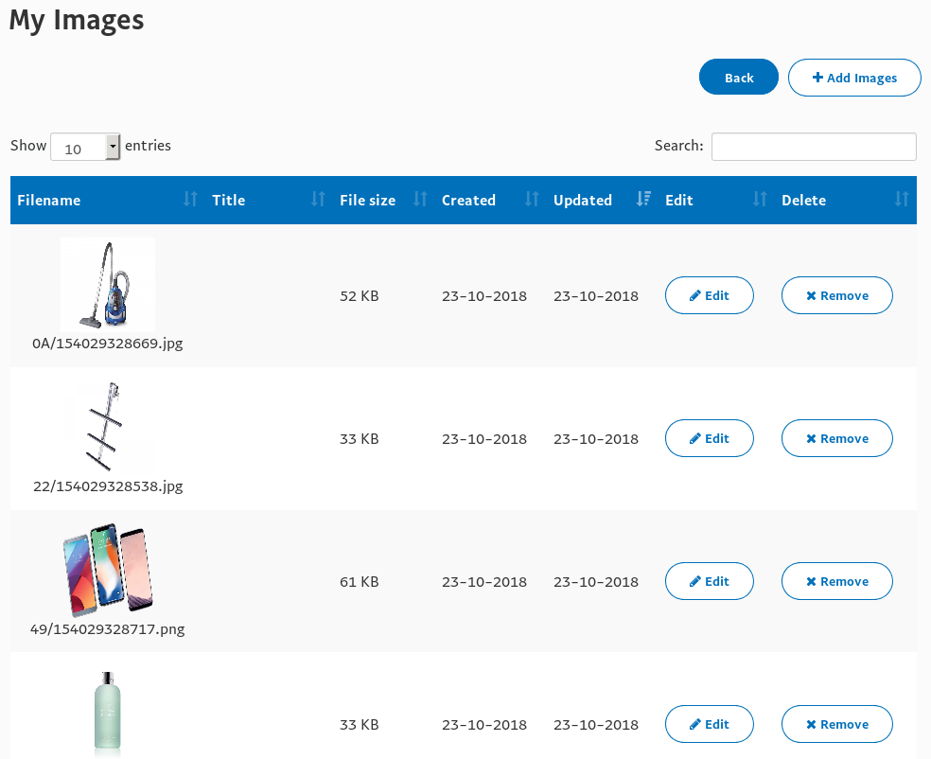
Task: Click the sort arrows in the Edit column
Action: coord(760,199)
